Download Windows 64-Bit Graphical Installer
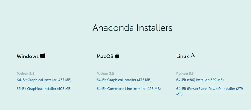Screen dimensions: 251x110 coord(44,80)
